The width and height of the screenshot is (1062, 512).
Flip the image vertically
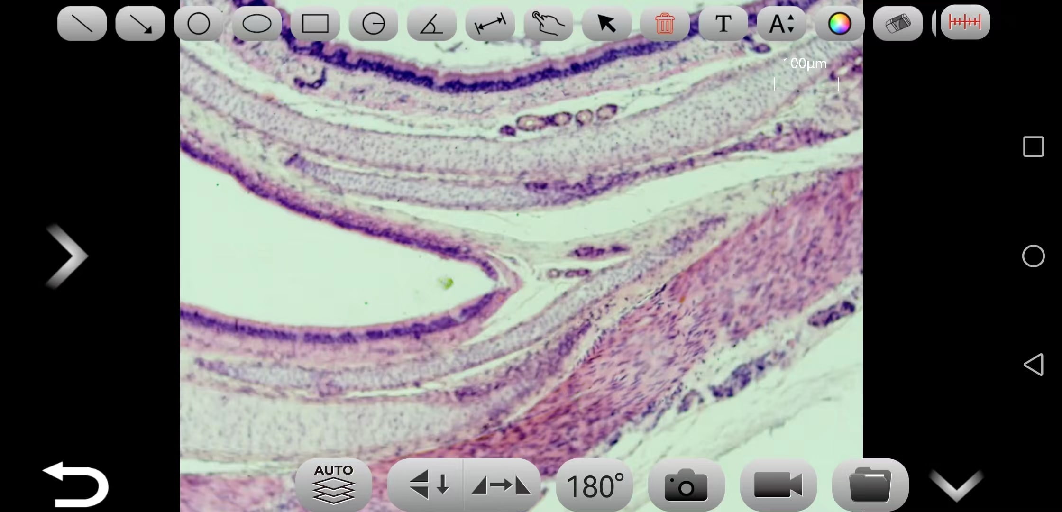[x=426, y=485]
